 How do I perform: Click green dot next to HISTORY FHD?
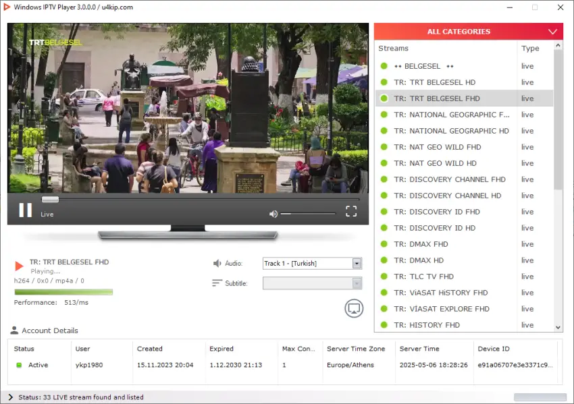point(384,324)
